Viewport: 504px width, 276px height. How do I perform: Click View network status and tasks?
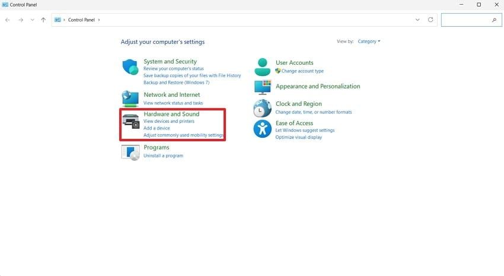tap(173, 103)
